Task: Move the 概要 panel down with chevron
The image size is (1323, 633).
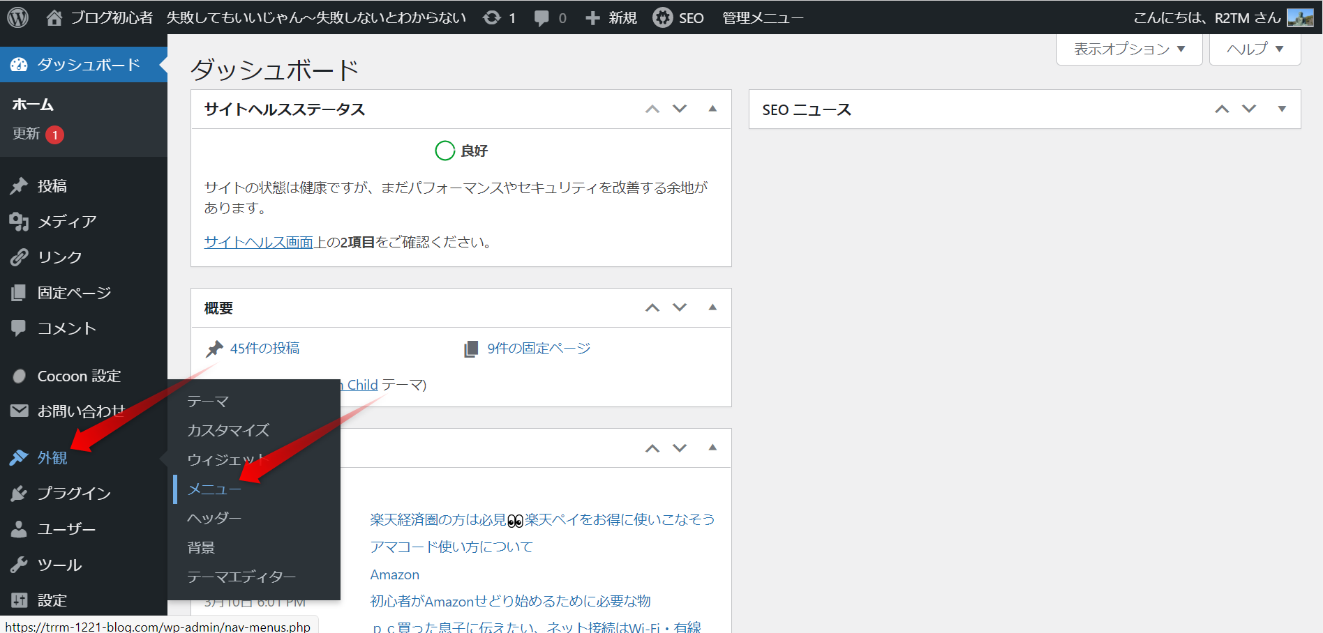Action: pyautogui.click(x=680, y=307)
